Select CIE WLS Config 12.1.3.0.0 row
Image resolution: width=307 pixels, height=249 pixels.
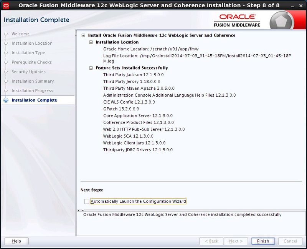(129, 102)
